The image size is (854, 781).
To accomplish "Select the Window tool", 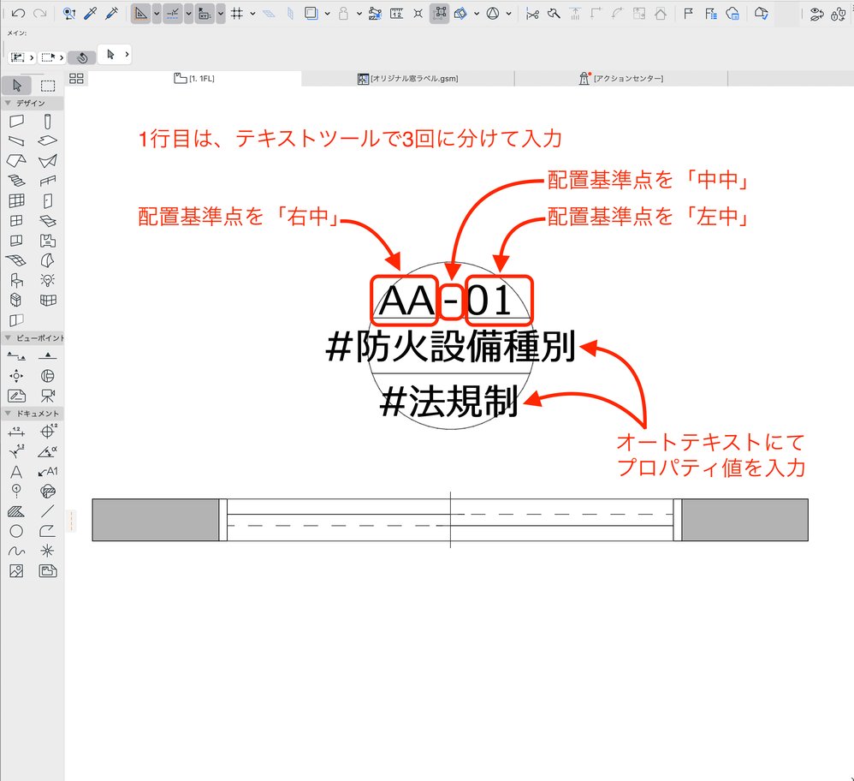I will point(16,221).
